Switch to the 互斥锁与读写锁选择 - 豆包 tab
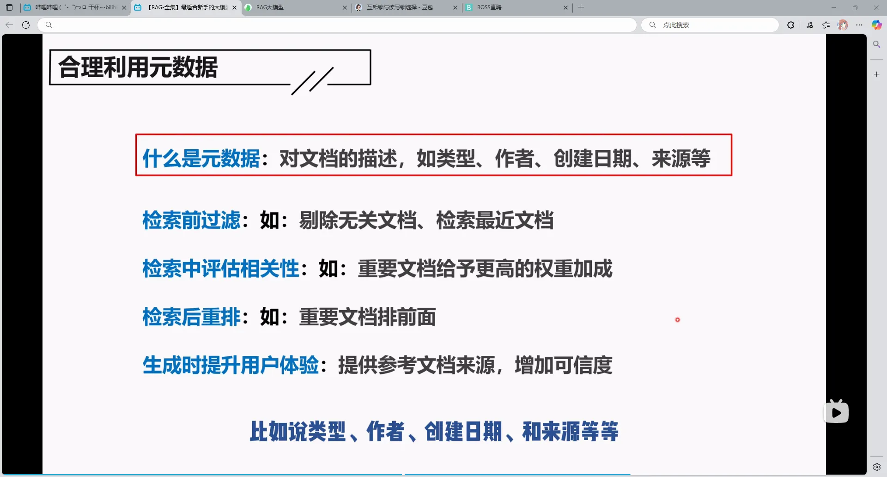The image size is (887, 477). 402,7
